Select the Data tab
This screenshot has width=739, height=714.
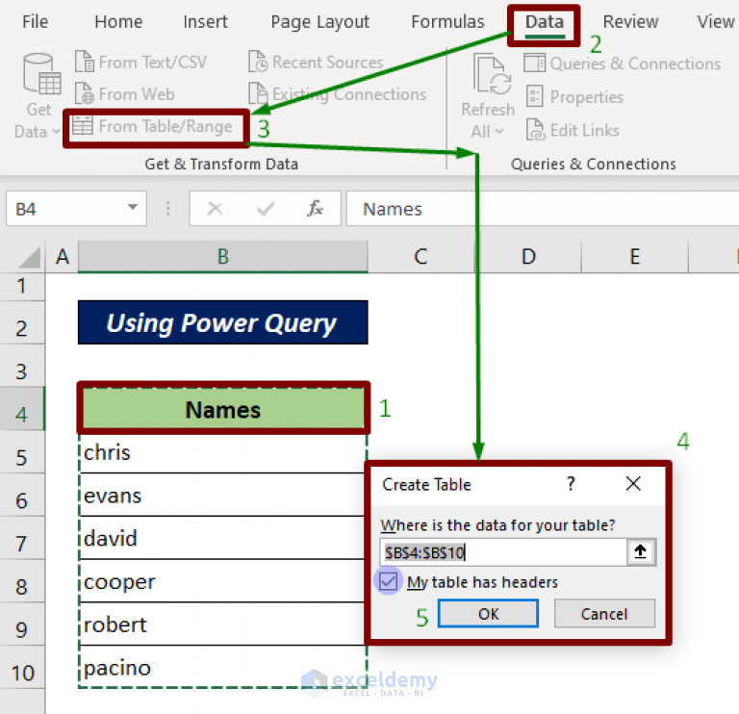coord(545,22)
